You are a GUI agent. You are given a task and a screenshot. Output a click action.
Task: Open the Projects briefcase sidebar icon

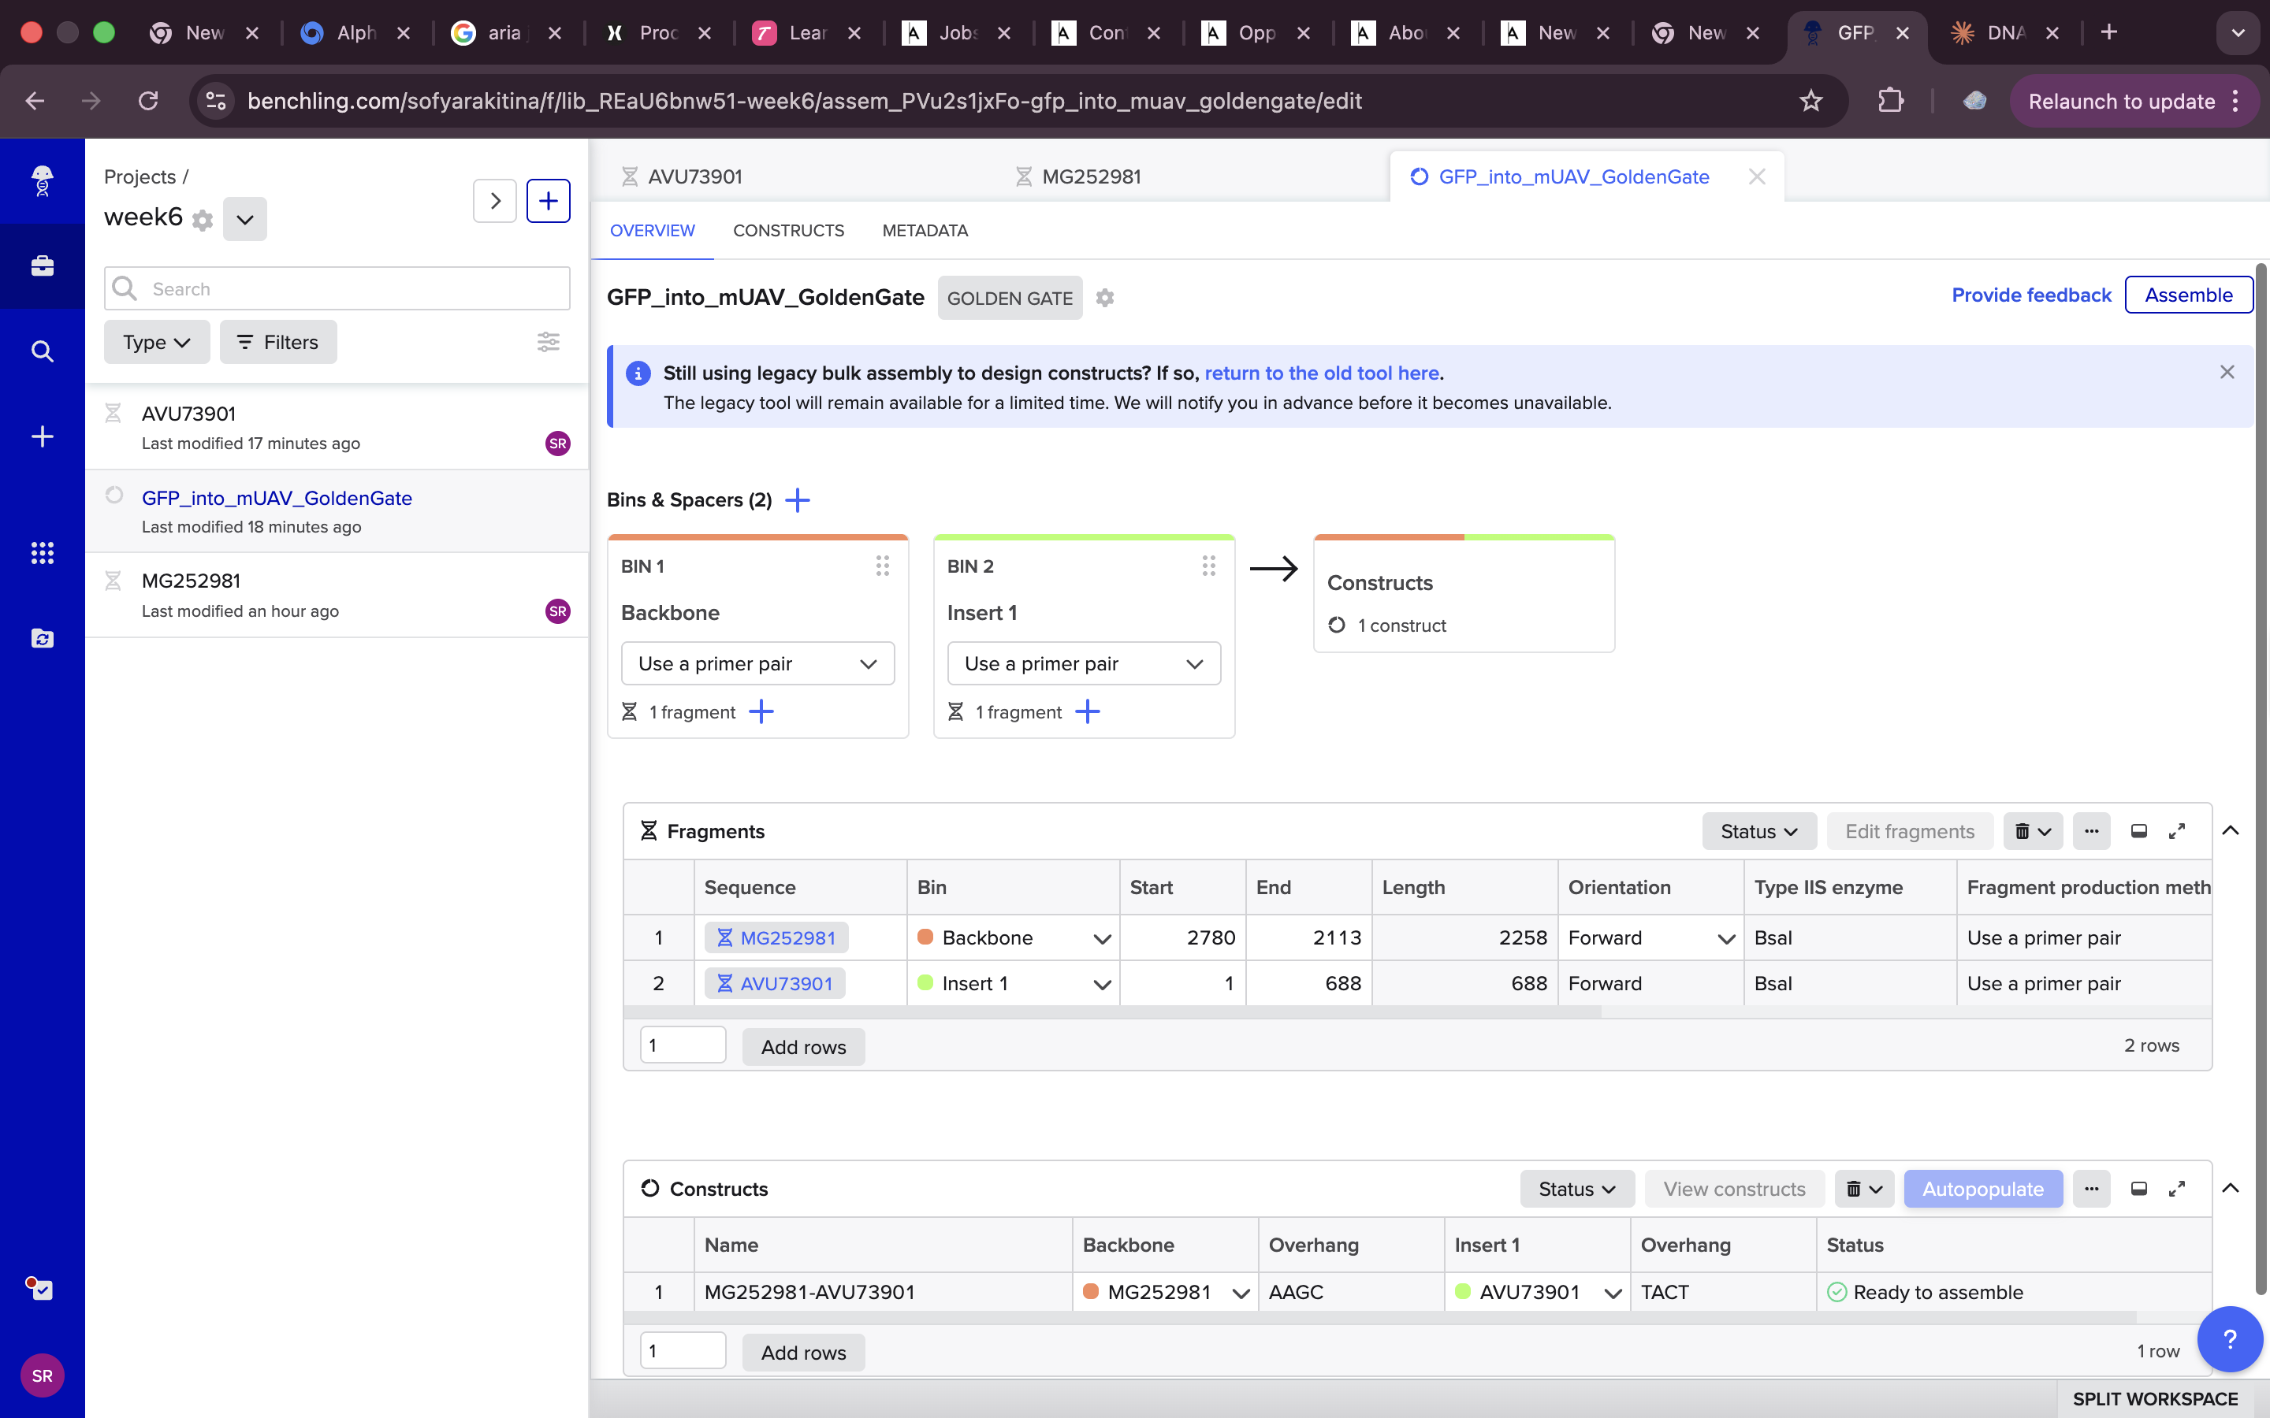click(43, 266)
